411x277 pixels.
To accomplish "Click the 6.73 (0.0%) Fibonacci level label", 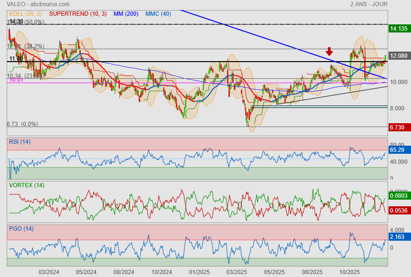I will 22,124.
